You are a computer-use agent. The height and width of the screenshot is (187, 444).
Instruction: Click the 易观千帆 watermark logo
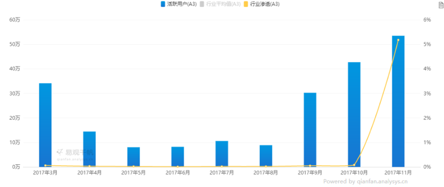75,154
